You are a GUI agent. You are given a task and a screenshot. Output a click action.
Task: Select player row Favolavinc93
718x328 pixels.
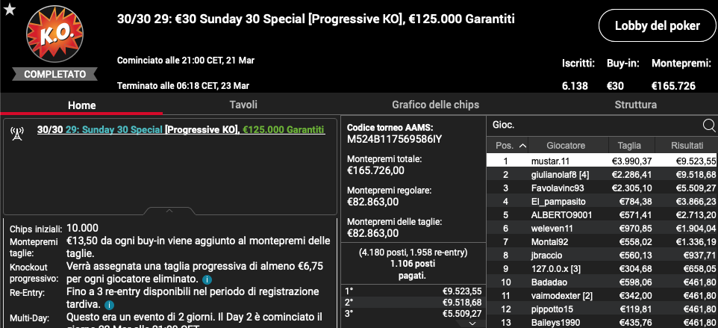click(602, 188)
